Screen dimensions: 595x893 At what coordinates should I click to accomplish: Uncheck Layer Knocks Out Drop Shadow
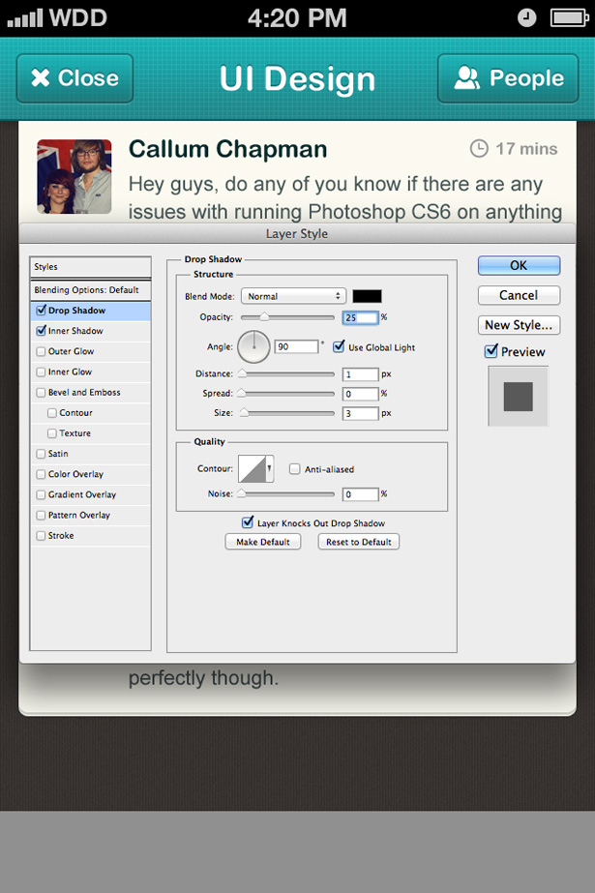point(248,523)
